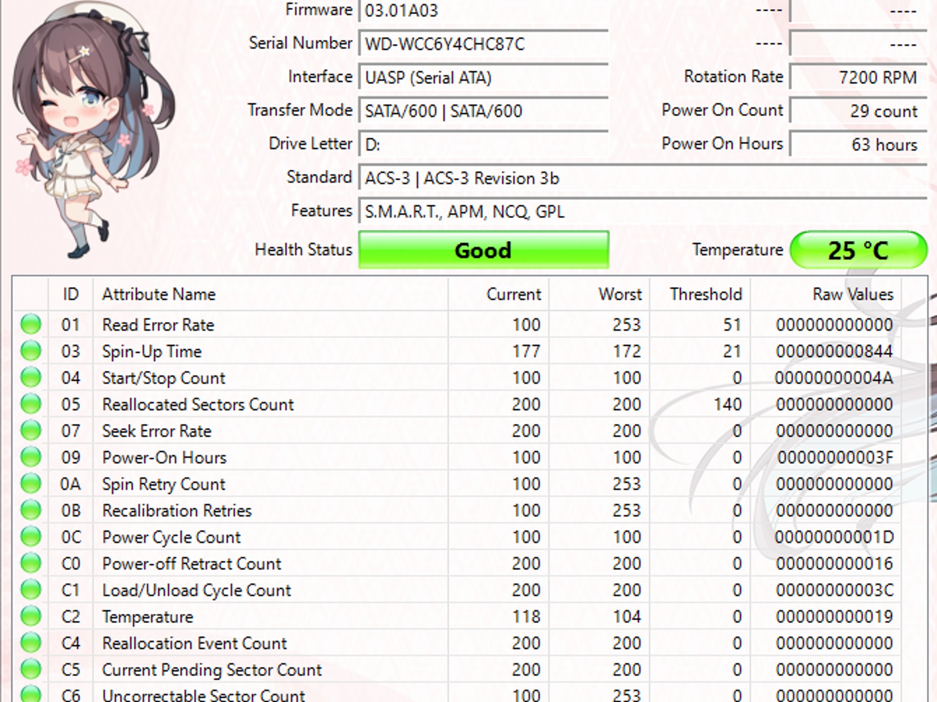Viewport: 937px width, 702px height.
Task: Click the green status icon for Read Error Rate
Action: (x=31, y=324)
